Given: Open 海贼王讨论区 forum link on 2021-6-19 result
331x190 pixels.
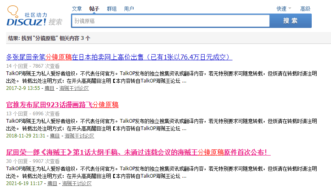Looking at the screenshot, I should pos(77,183).
